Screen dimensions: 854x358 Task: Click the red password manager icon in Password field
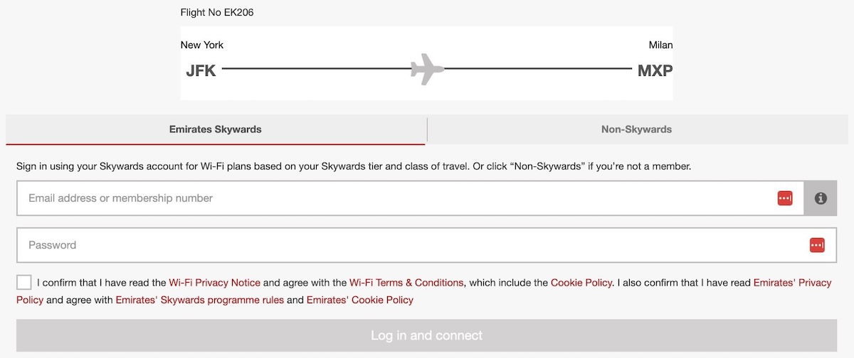pos(817,245)
